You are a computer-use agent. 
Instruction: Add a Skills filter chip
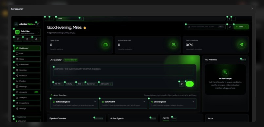(80, 84)
